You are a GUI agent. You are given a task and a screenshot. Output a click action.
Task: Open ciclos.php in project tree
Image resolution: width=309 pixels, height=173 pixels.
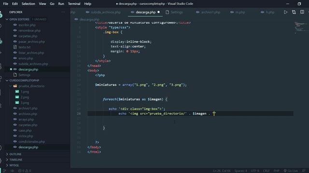coord(26,136)
